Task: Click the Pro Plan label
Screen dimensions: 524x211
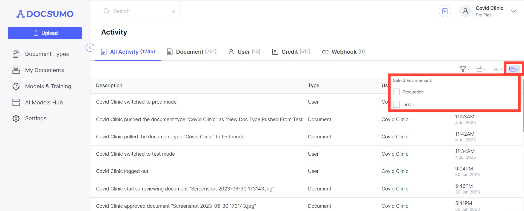Action: (x=483, y=15)
